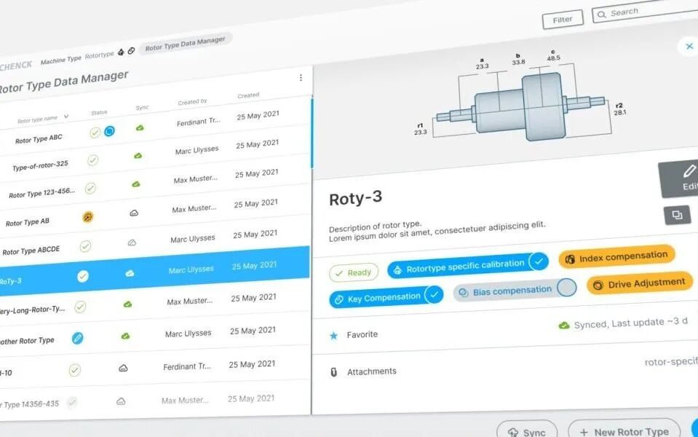Click check status icon of Rotor Type ABCDE
Screen dimensions: 698x437
(x=85, y=246)
